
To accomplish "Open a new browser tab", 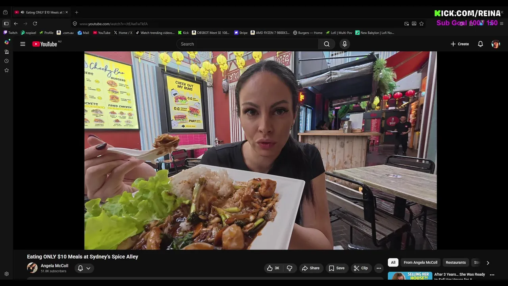I will click(x=77, y=12).
